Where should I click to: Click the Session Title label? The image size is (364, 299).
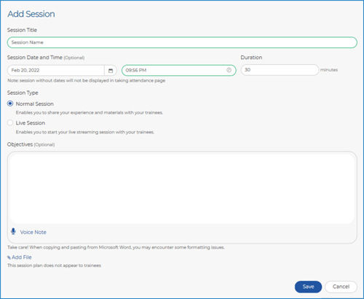pyautogui.click(x=22, y=30)
